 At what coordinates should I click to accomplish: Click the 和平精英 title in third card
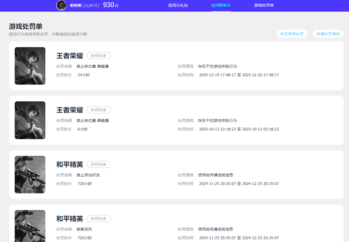coord(69,164)
